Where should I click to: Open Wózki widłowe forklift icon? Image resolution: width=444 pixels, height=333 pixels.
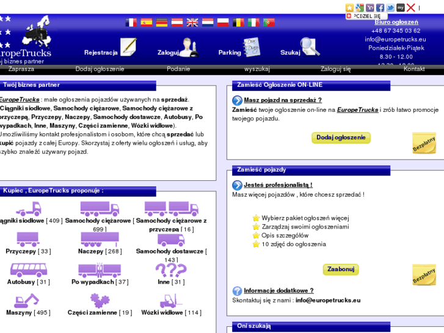[x=171, y=301]
